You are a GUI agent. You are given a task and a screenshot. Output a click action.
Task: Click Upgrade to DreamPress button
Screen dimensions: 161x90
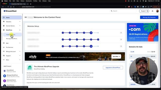pos(113,67)
